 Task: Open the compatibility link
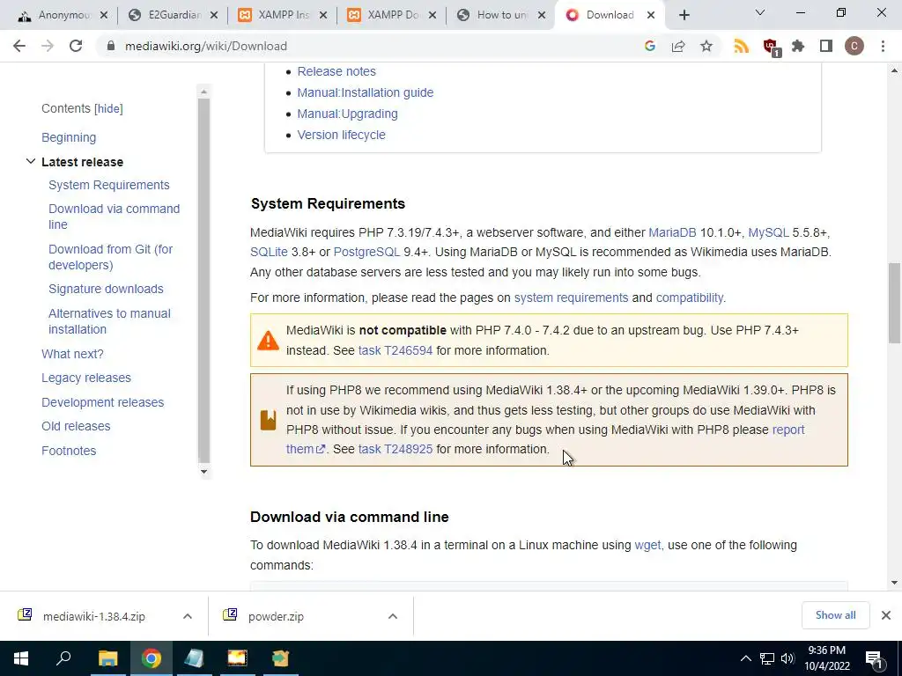[x=690, y=298]
